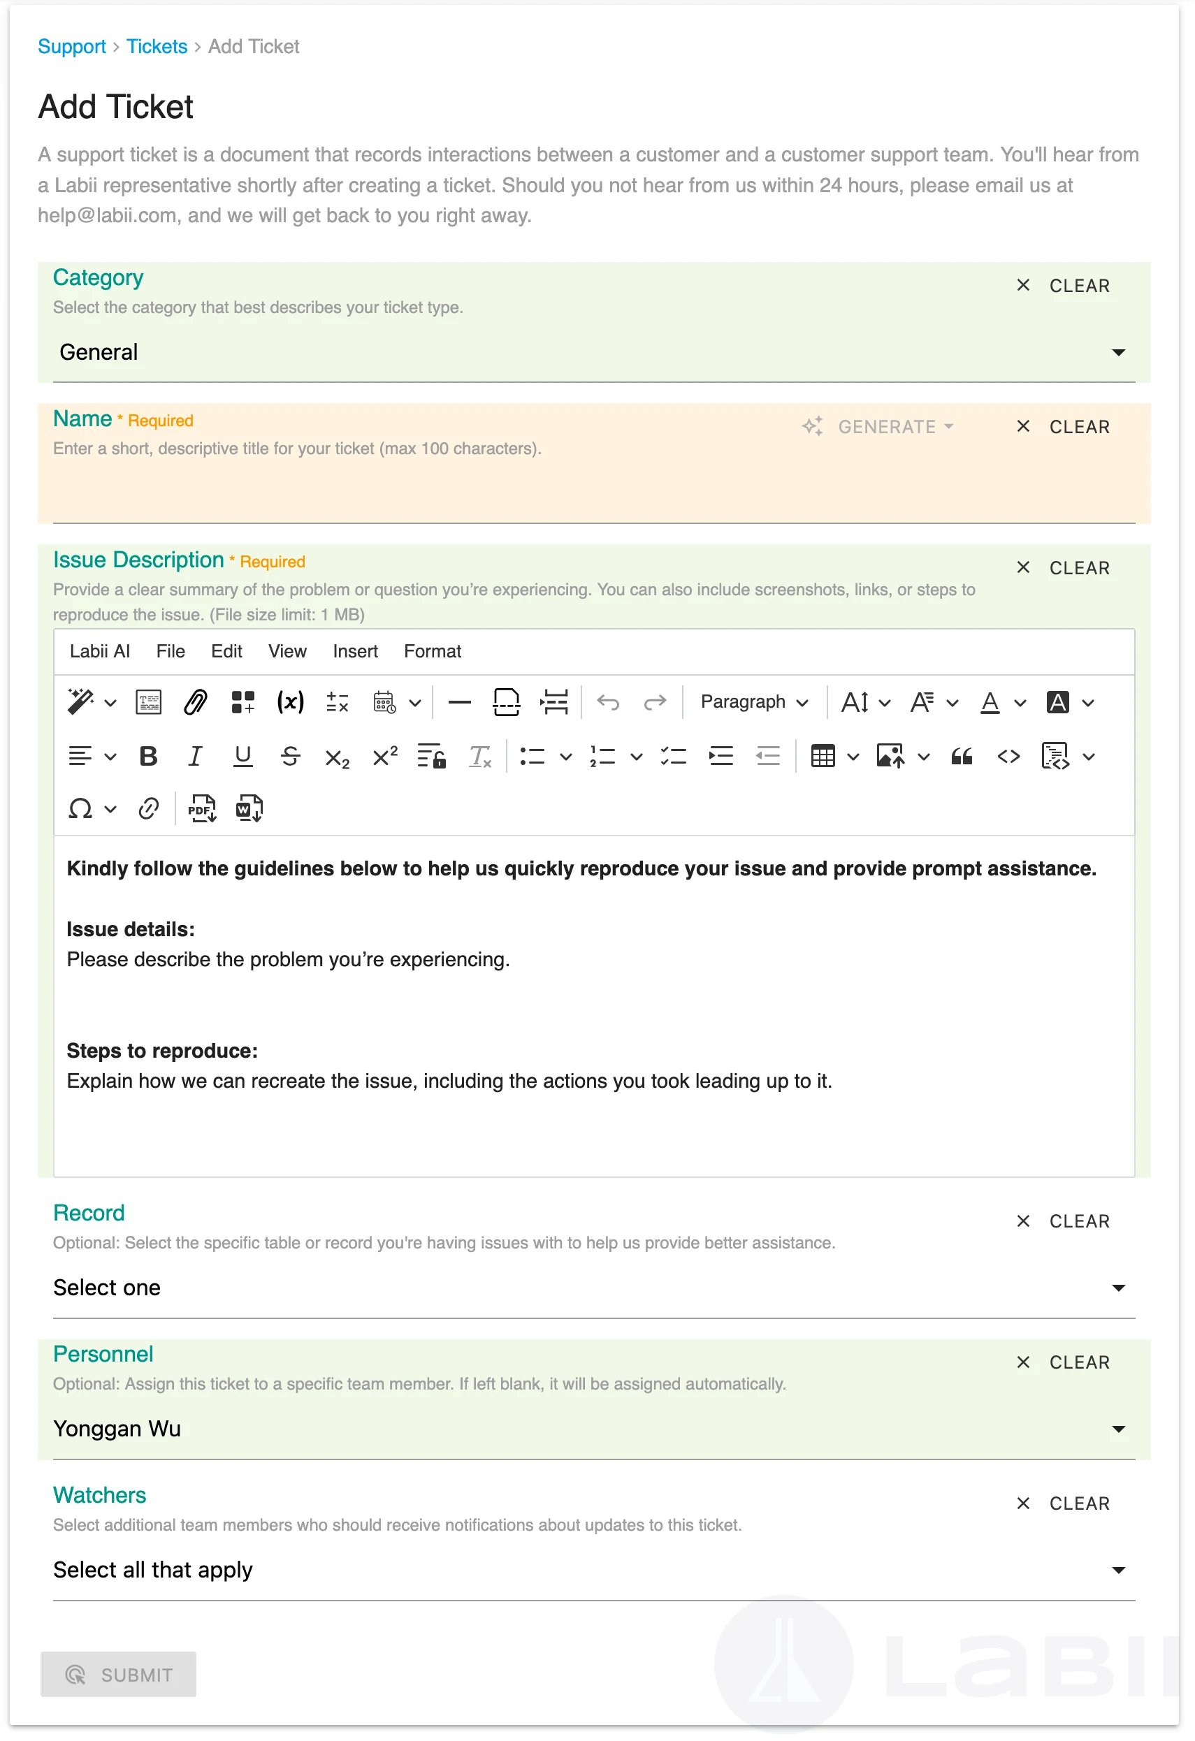The image size is (1195, 1741).
Task: Expand the Personnel dropdown showing Yonggan Wu
Action: click(593, 1429)
